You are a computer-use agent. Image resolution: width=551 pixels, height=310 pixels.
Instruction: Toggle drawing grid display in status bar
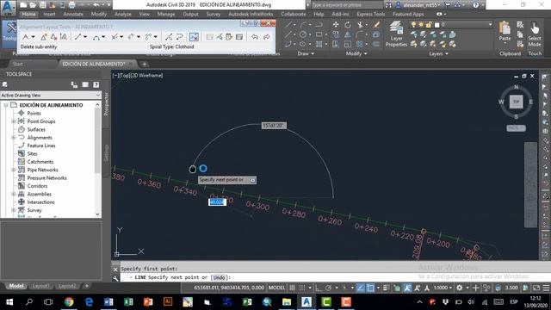point(292,288)
